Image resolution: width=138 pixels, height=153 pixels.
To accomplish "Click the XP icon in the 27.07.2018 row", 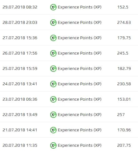I will click(x=53, y=38).
